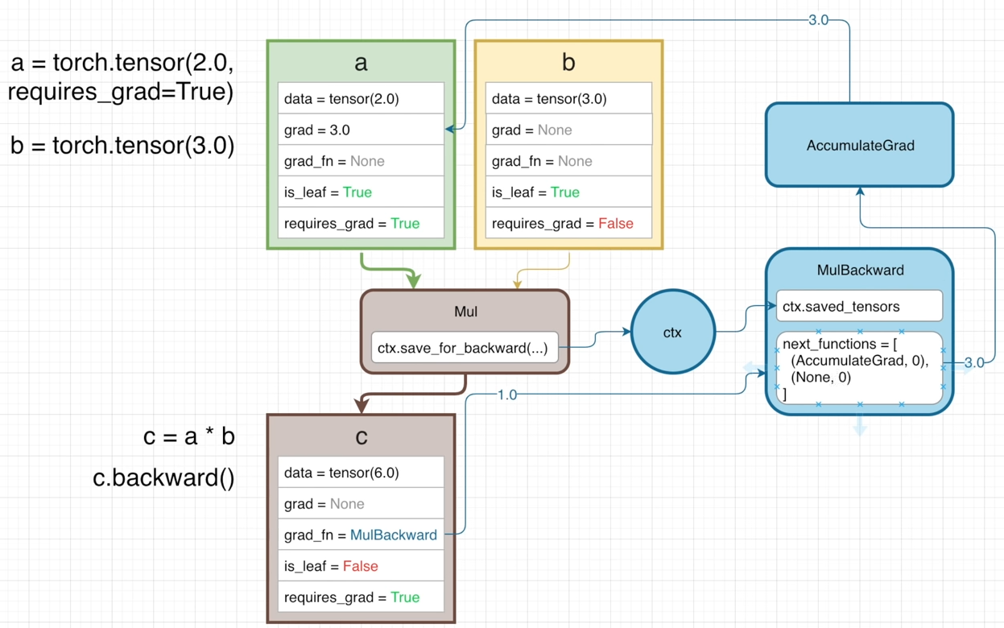The image size is (1004, 628).
Task: Click the MulBackward node title
Action: (x=859, y=271)
